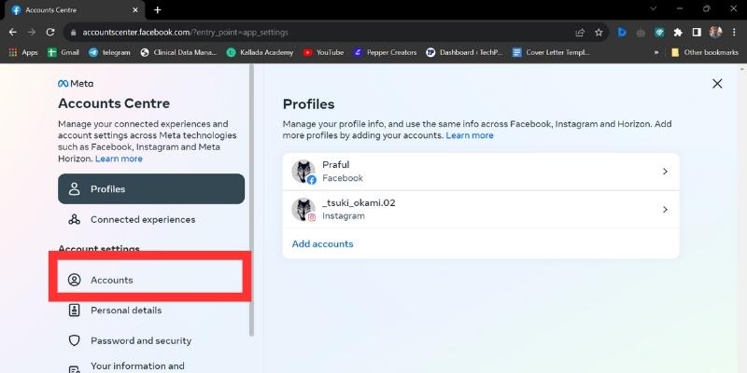Click the Accounts person-circle icon
Viewport: 747px width, 373px height.
(75, 280)
